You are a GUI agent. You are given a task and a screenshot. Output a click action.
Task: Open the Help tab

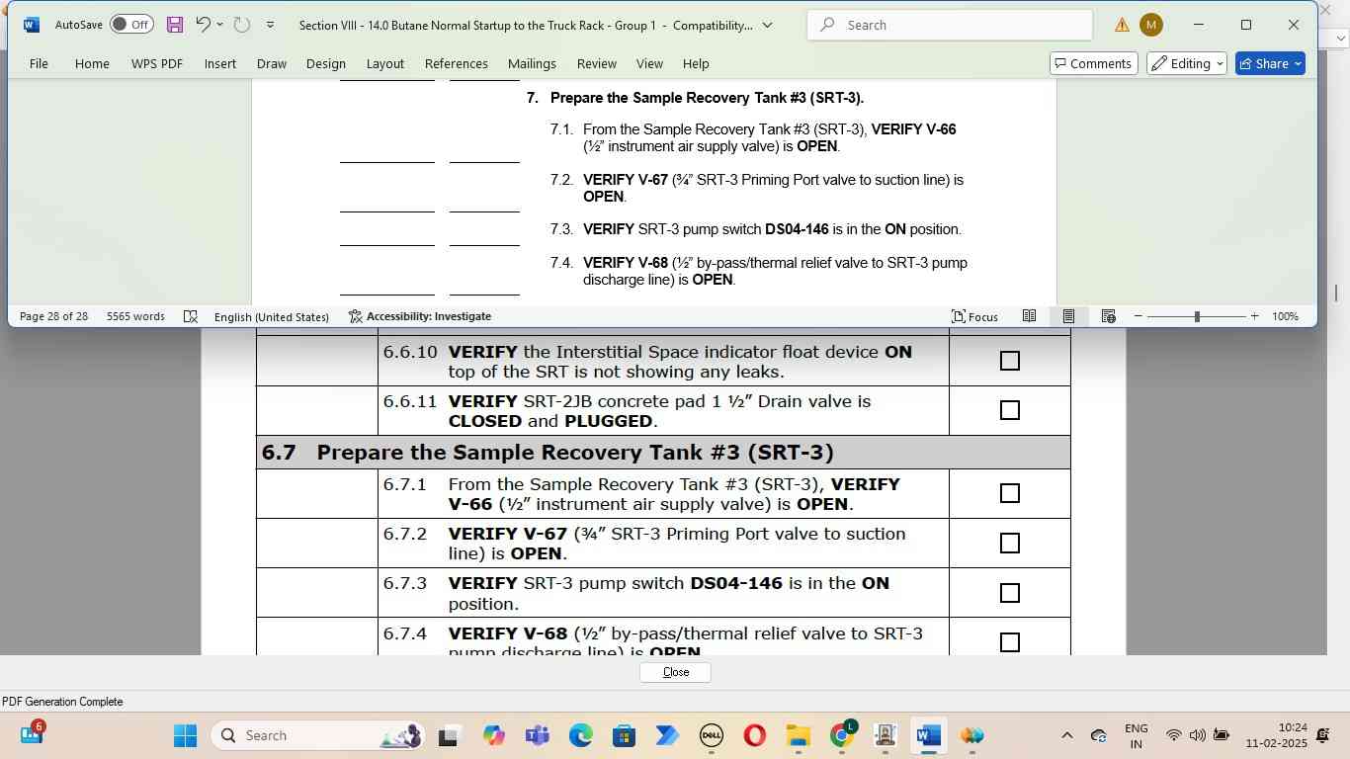pyautogui.click(x=696, y=63)
